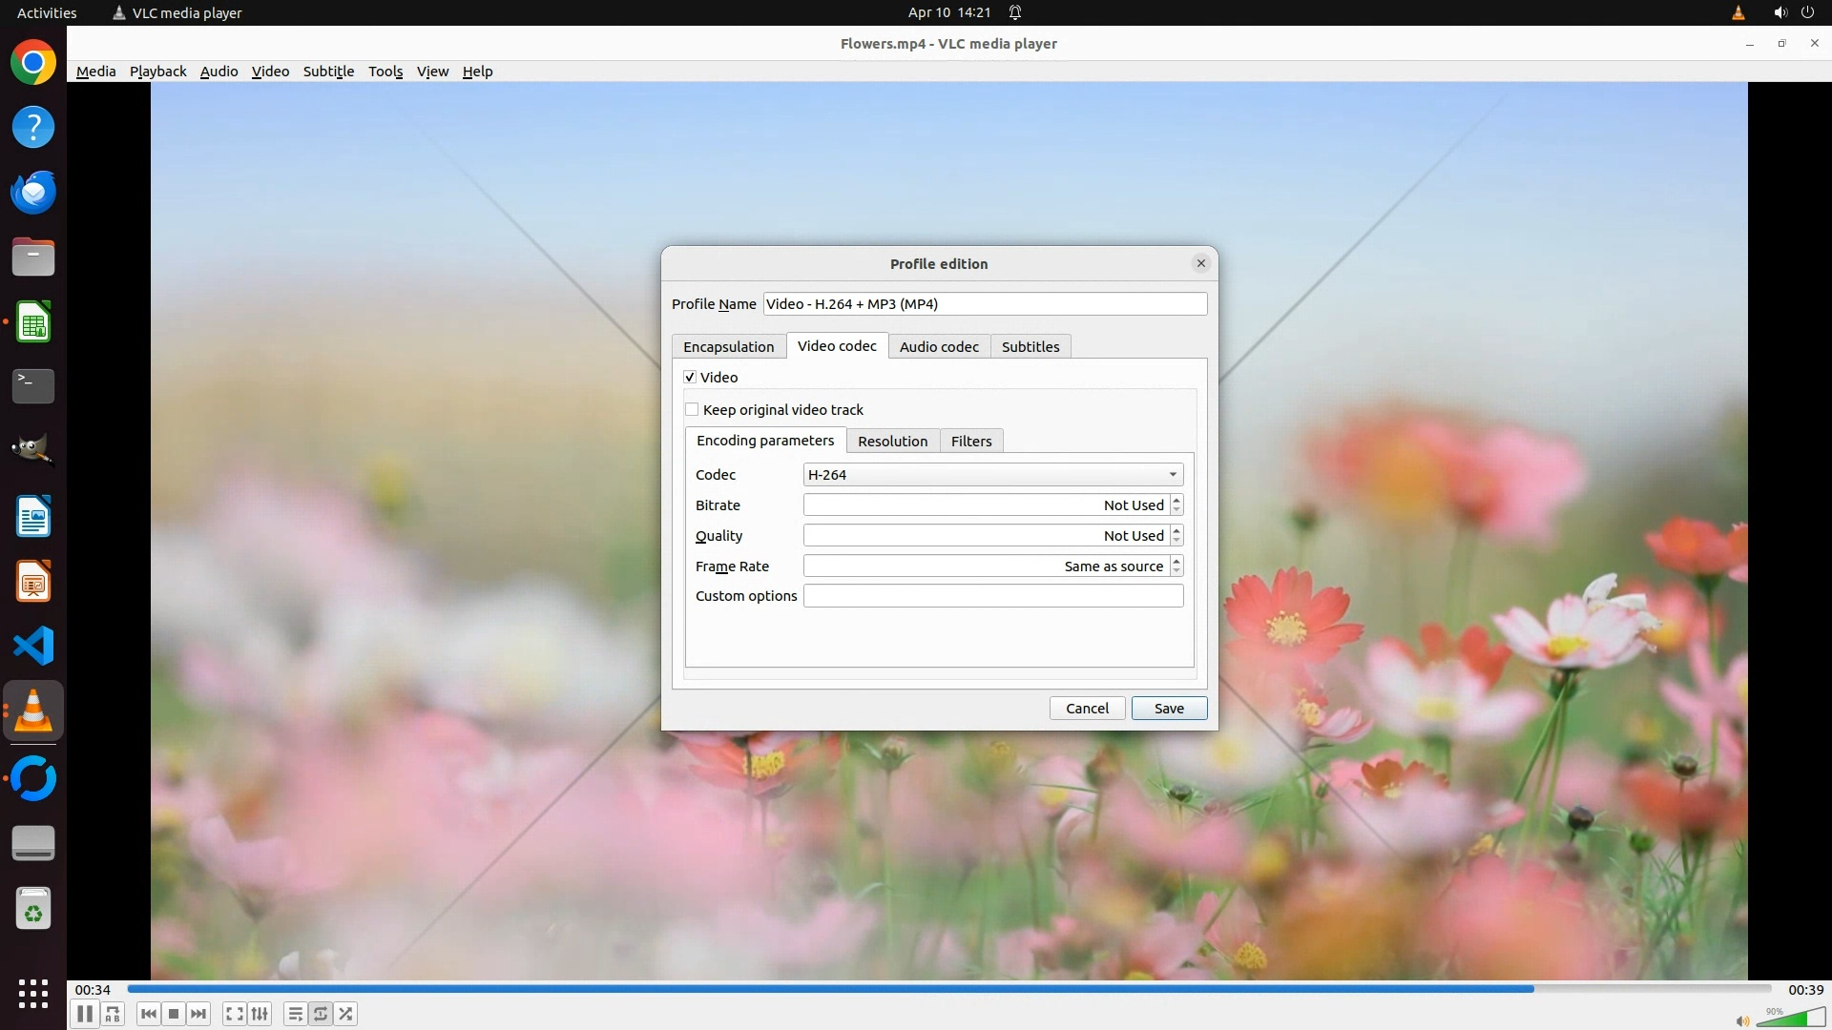Open the Codec dropdown showing H-264

[x=992, y=475]
